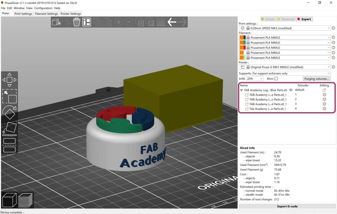Screen dimensions: 337x214
Task: Select the Cut tool in left toolbar
Action: (9, 145)
